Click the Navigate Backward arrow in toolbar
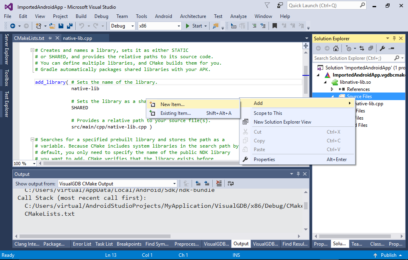This screenshot has width=408, height=260. [x=12, y=26]
